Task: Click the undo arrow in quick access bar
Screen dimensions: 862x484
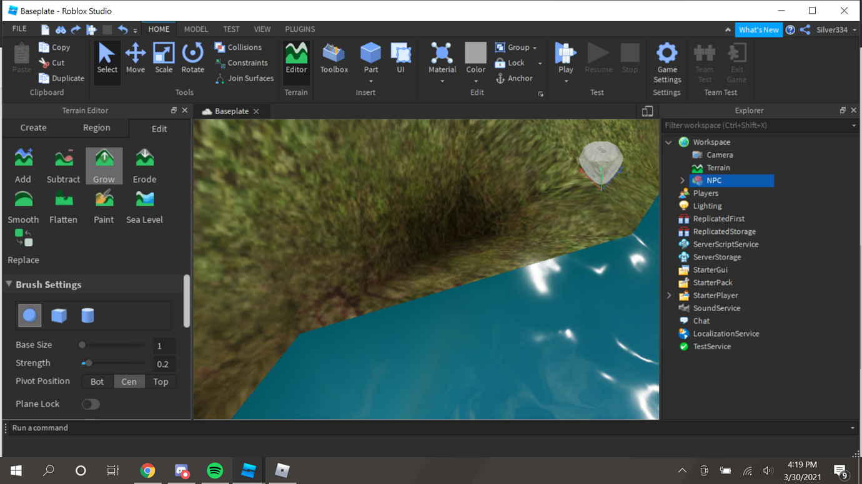Action: [122, 29]
